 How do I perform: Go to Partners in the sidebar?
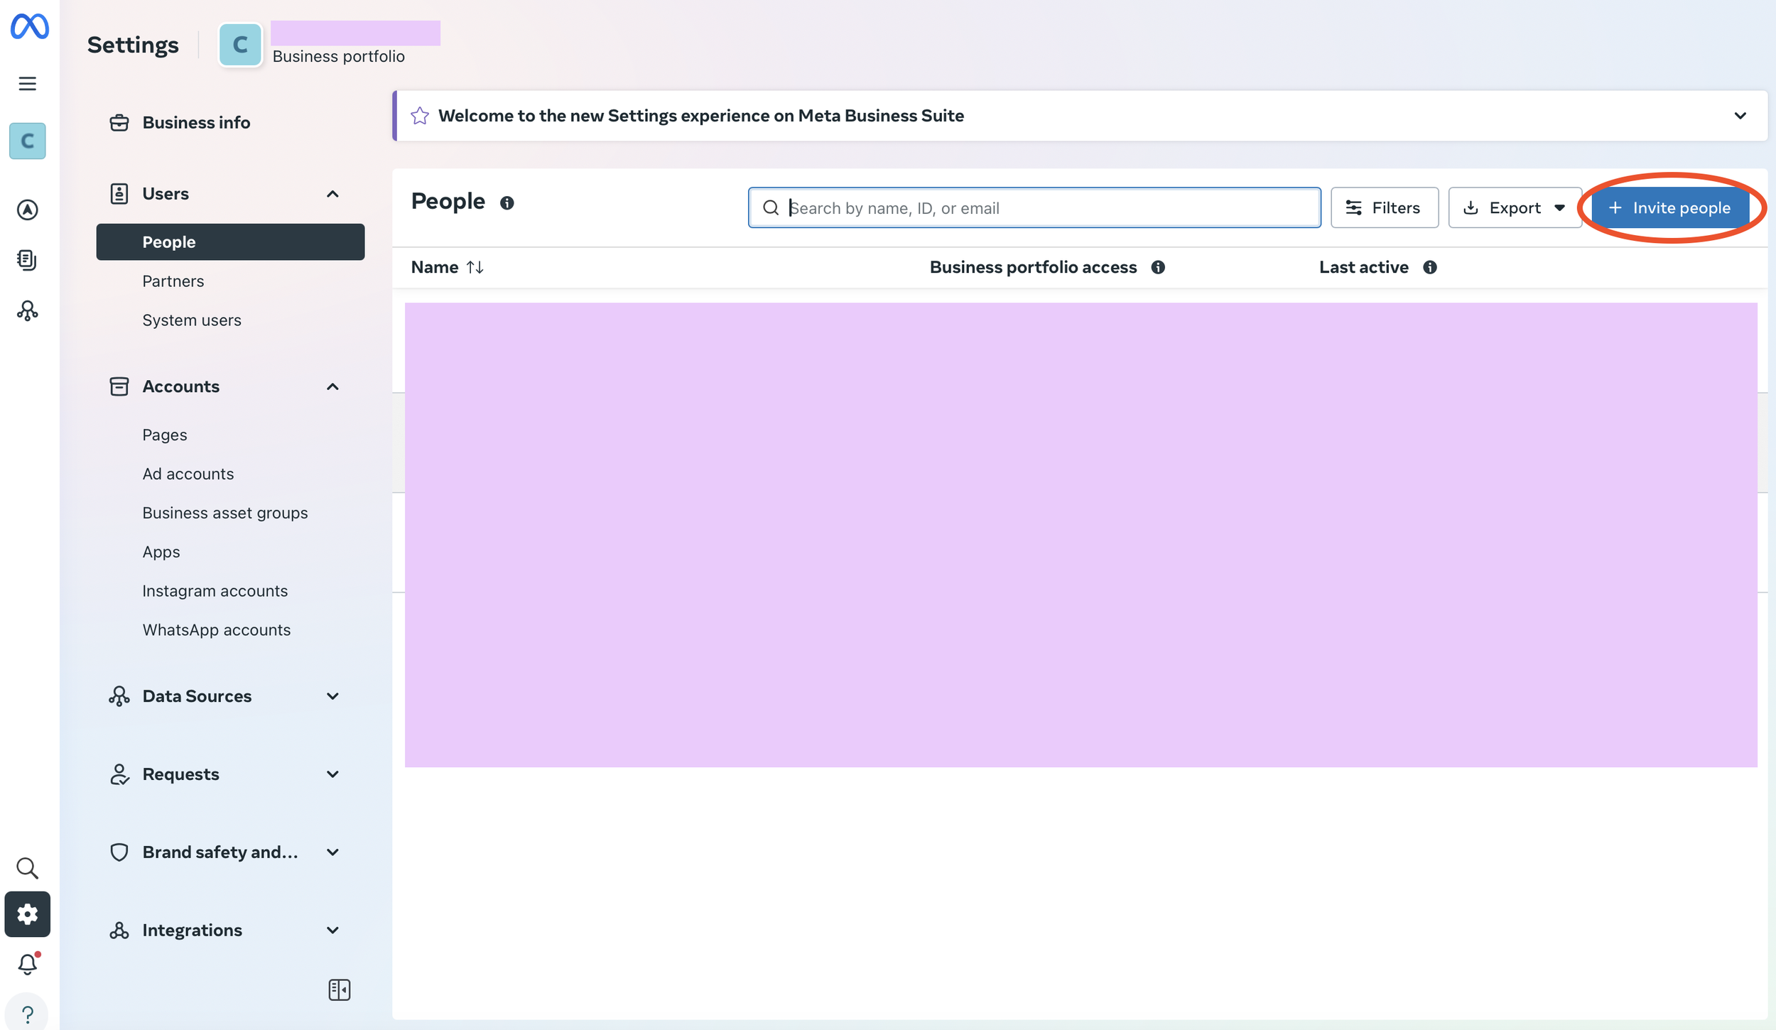[x=173, y=281]
